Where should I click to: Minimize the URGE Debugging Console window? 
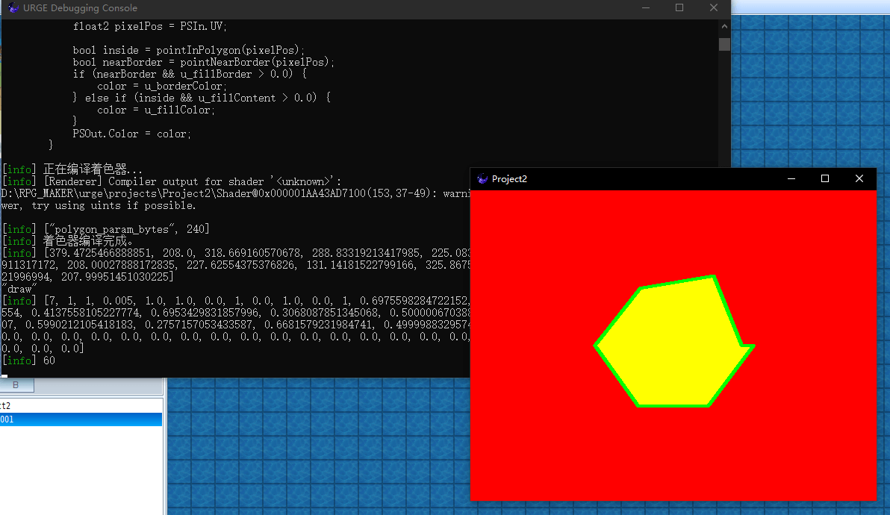coord(645,8)
